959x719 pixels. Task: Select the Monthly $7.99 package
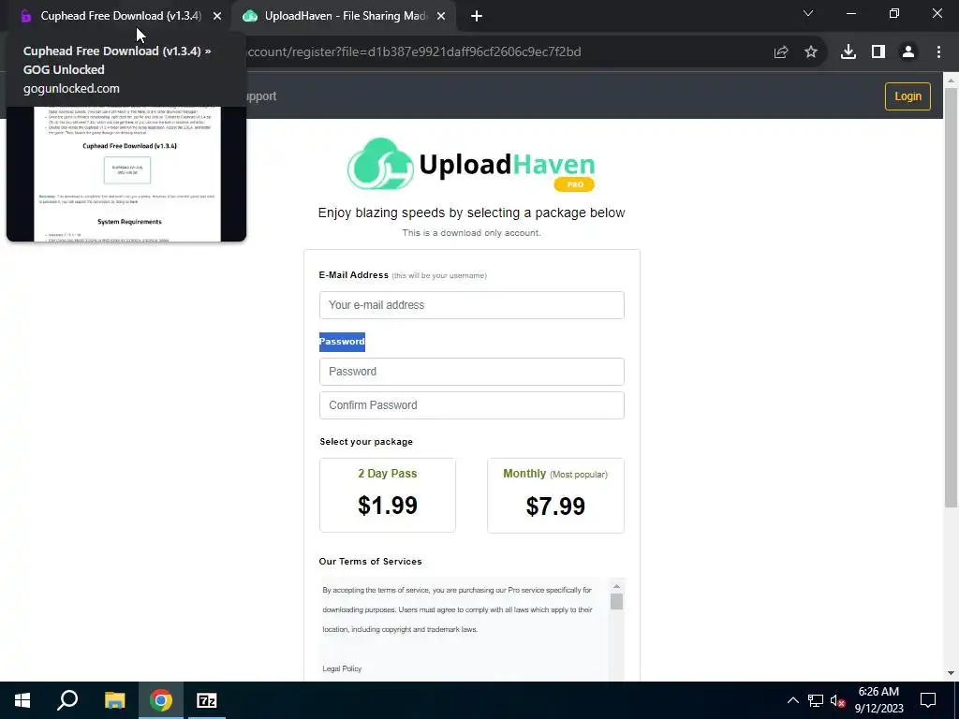(x=555, y=495)
